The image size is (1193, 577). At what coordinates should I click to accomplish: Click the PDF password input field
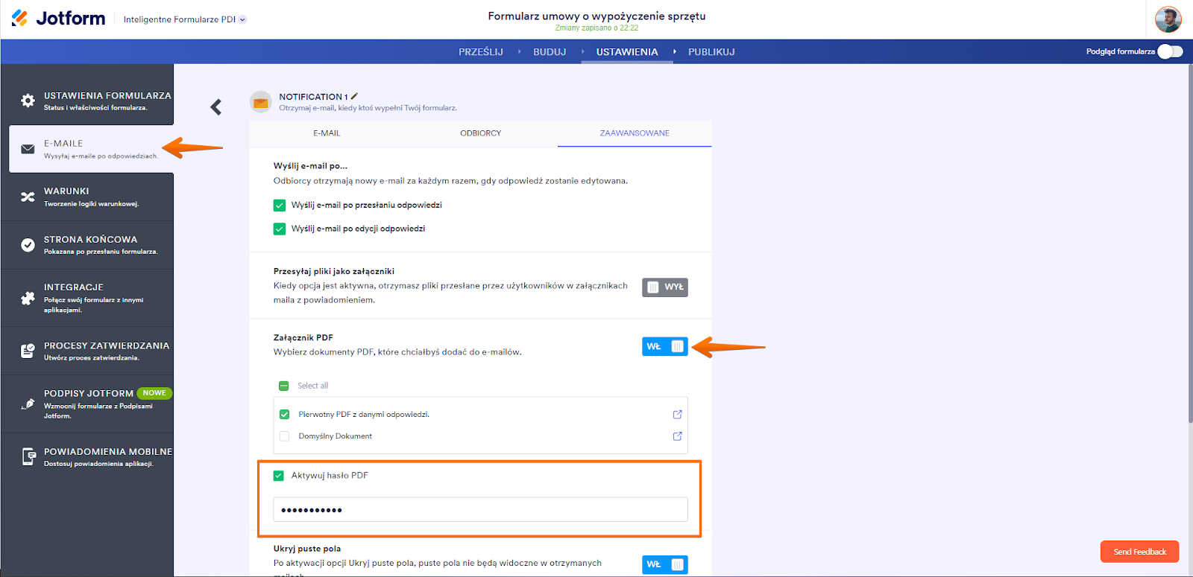pos(480,510)
